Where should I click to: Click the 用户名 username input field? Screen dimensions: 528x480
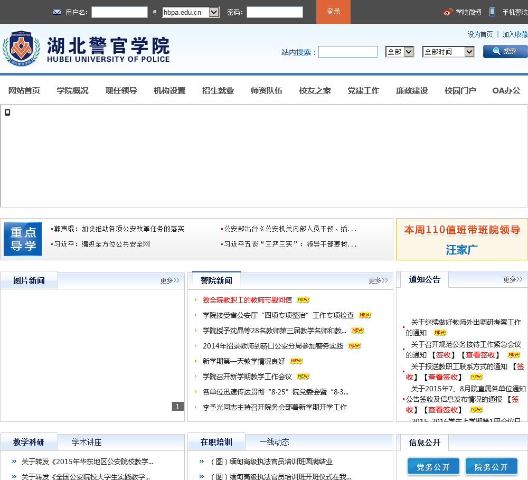pyautogui.click(x=119, y=13)
